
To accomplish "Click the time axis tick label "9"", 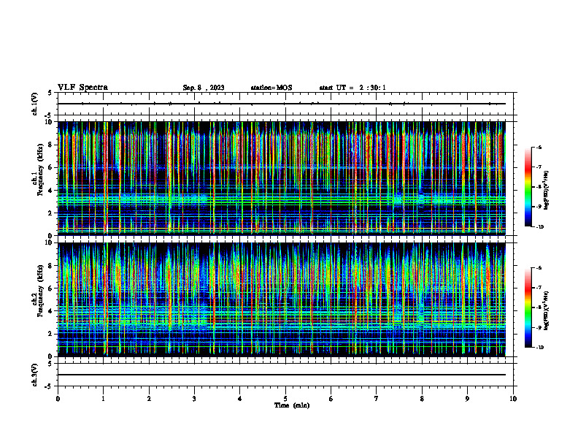I will click(x=467, y=399).
